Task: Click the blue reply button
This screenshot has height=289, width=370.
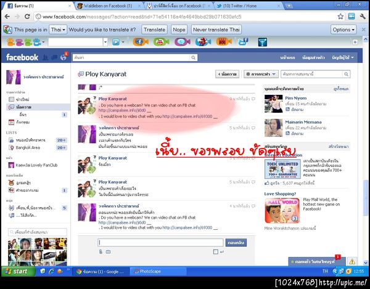Action: click(x=236, y=243)
